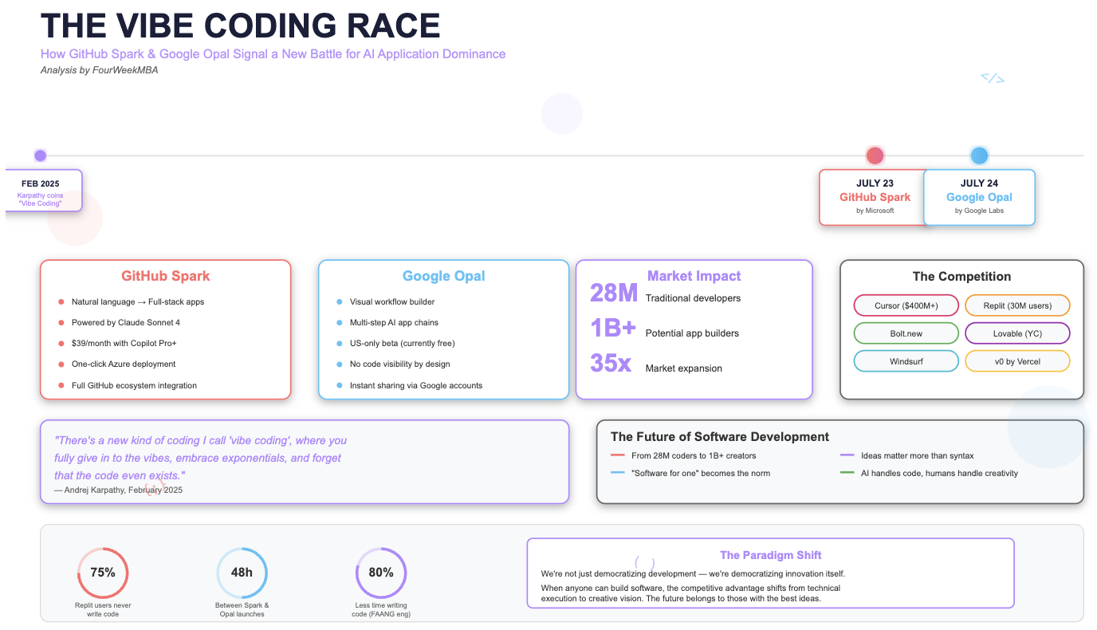Select the Cursor ($400M+) competitor chip
1097x630 pixels.
point(906,305)
